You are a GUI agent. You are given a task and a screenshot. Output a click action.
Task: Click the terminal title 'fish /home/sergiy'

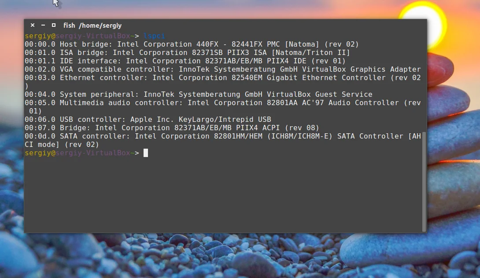[92, 26]
